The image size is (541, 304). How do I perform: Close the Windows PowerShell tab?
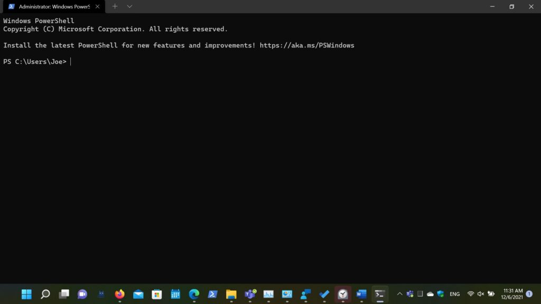pyautogui.click(x=97, y=6)
